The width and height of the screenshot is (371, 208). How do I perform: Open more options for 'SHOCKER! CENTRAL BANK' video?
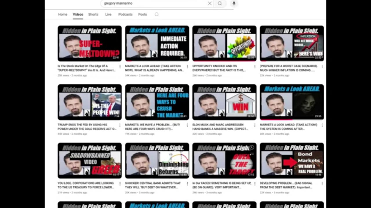point(187,183)
